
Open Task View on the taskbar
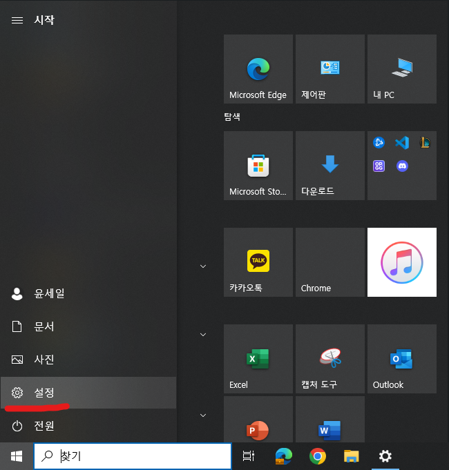click(x=249, y=456)
